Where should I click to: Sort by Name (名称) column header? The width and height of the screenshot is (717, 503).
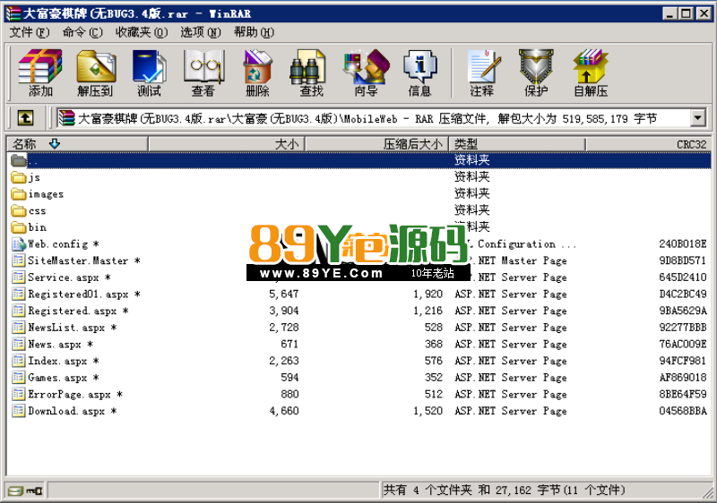[x=78, y=144]
